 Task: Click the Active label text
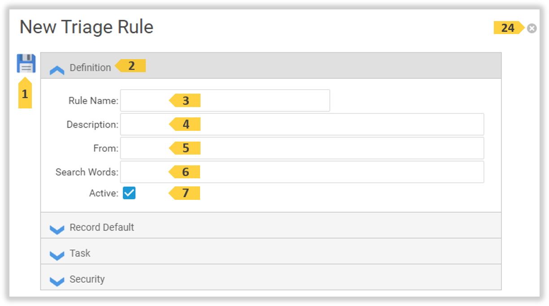104,194
